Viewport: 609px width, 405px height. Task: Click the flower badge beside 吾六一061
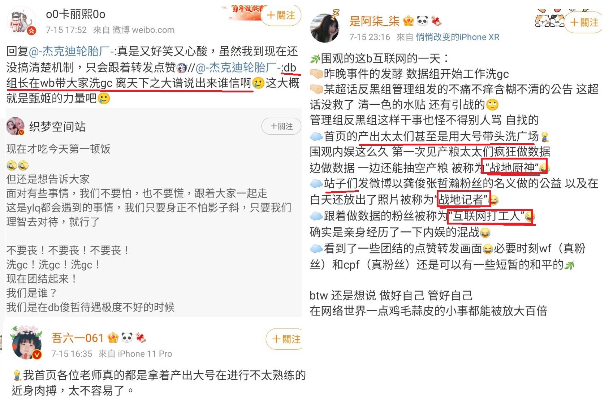click(x=141, y=338)
